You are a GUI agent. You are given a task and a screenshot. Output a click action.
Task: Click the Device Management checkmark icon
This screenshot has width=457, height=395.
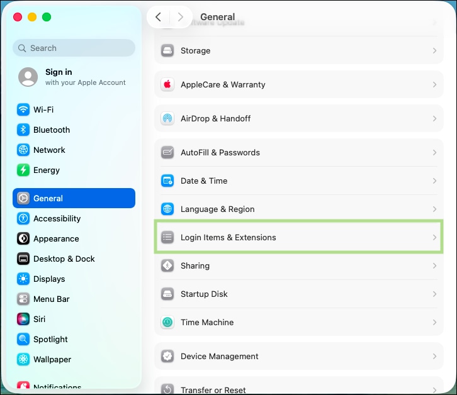tap(167, 356)
